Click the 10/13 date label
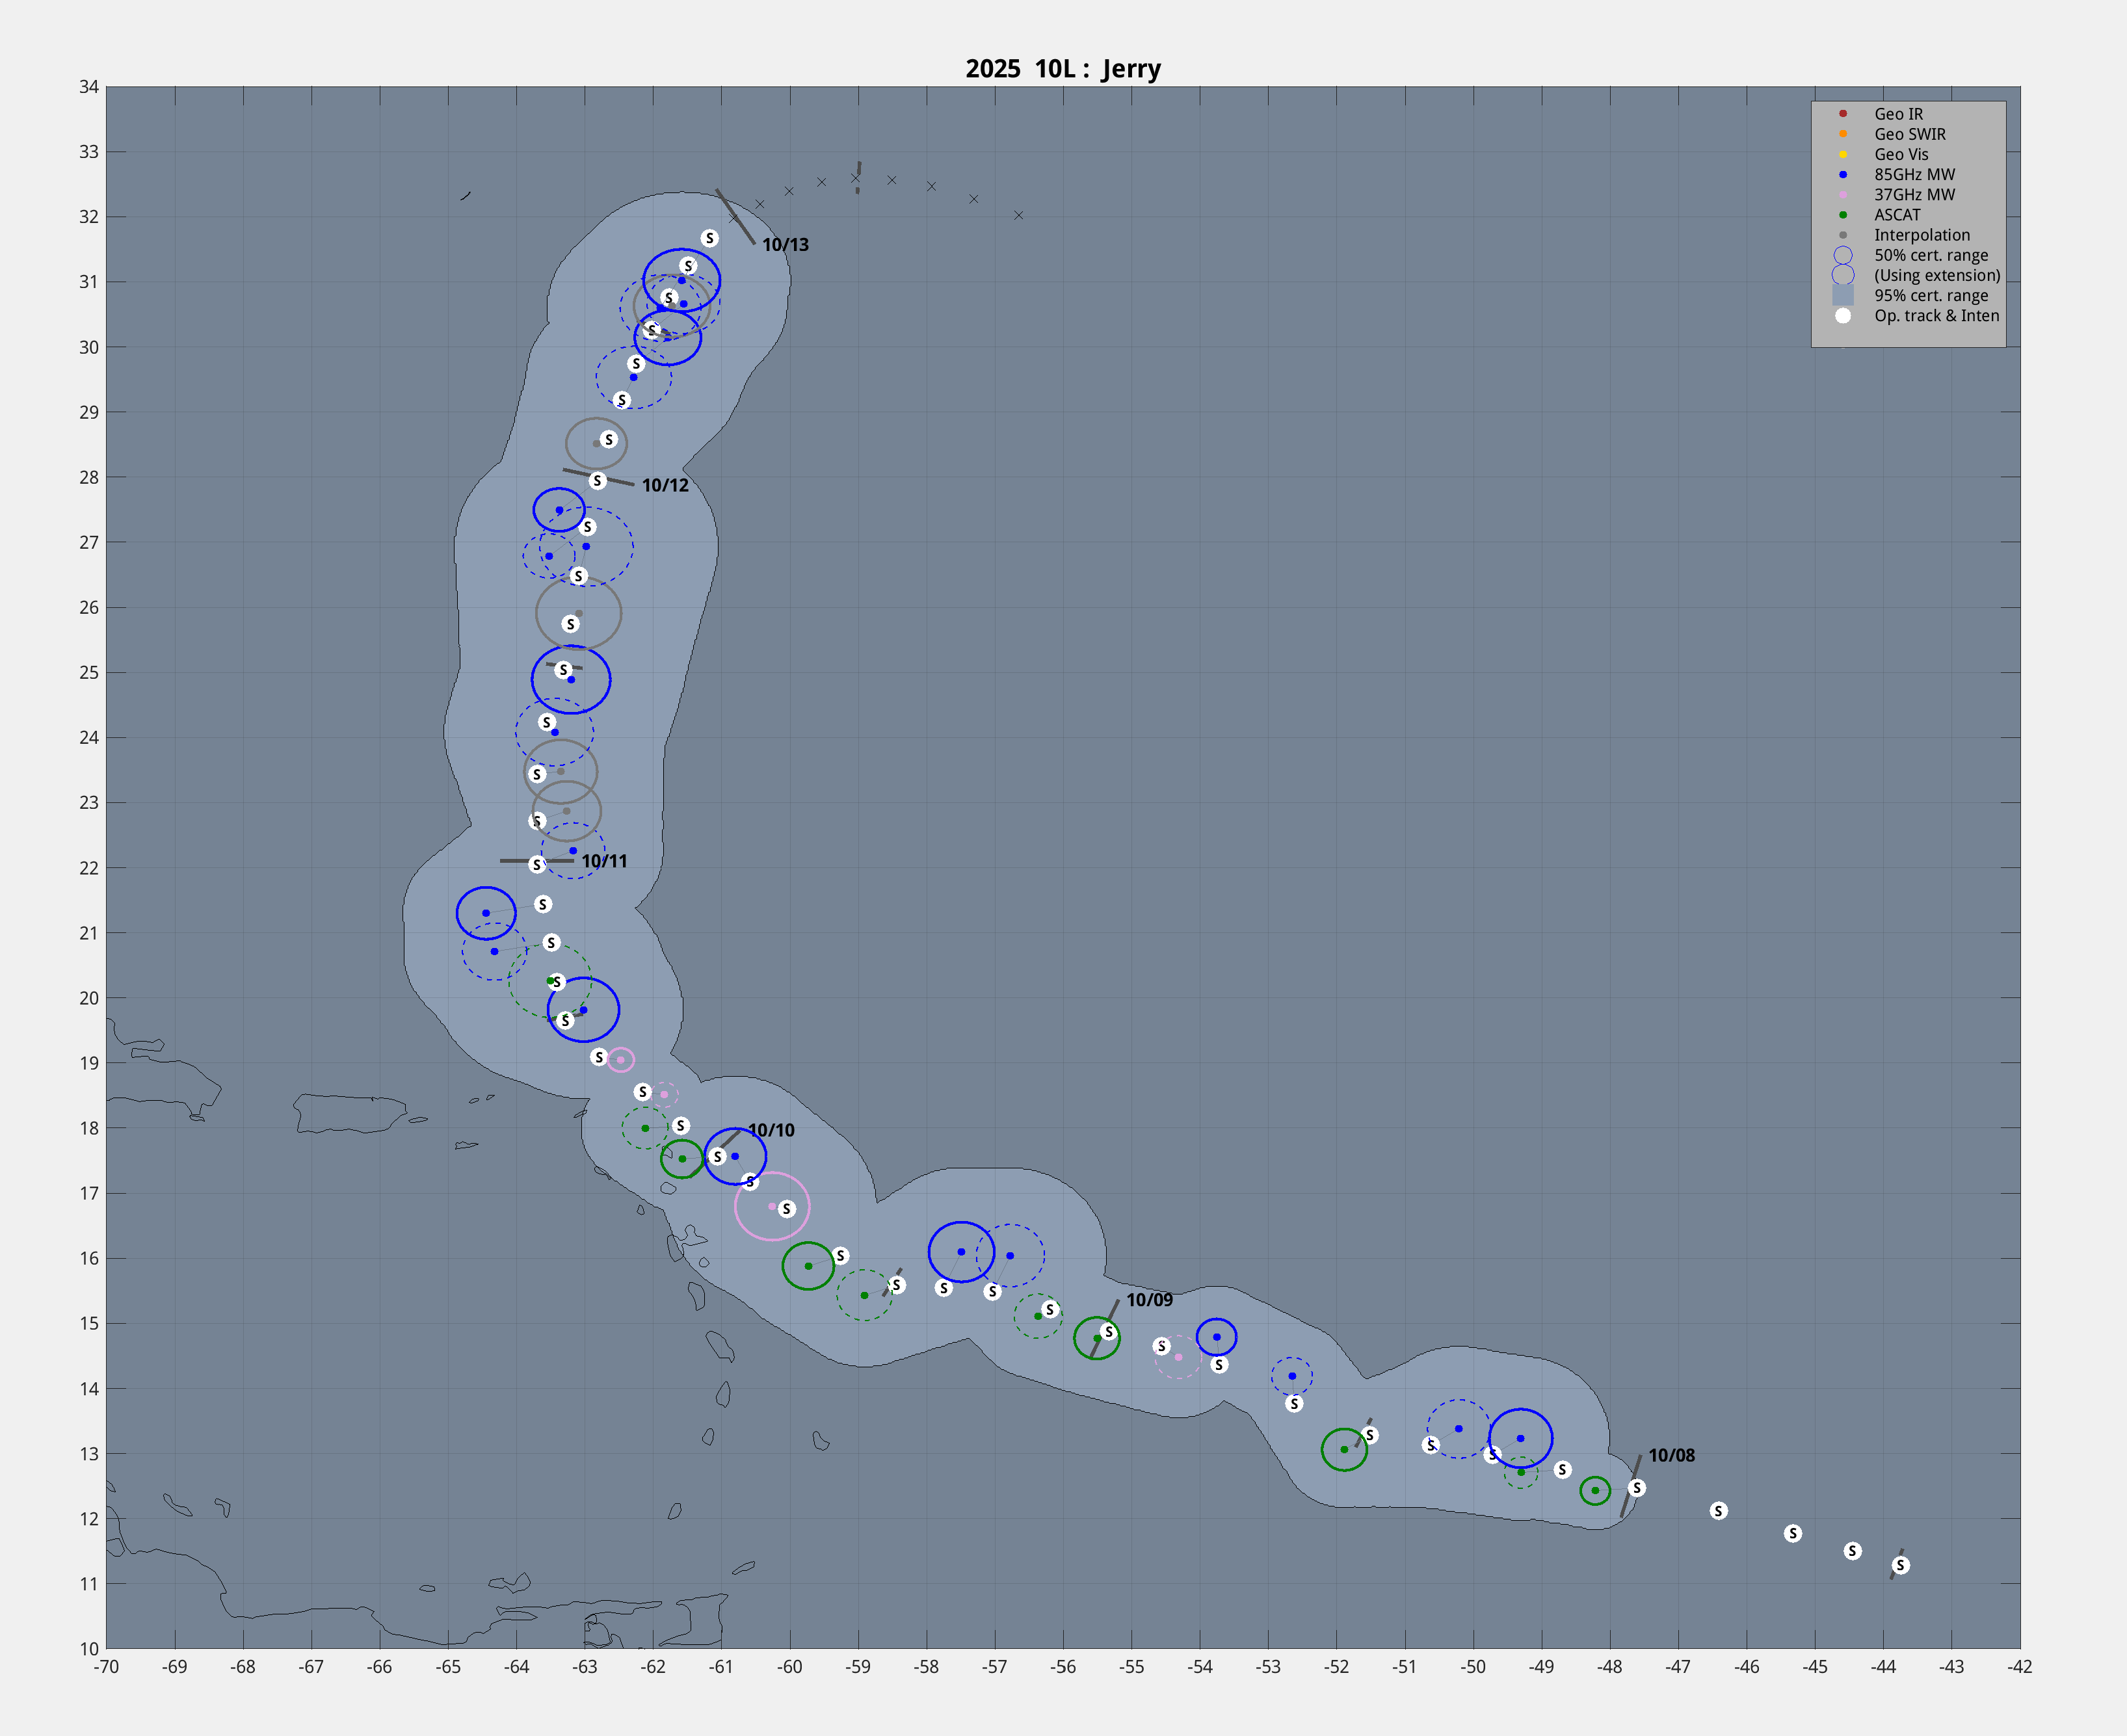This screenshot has width=2127, height=1736. pyautogui.click(x=785, y=245)
